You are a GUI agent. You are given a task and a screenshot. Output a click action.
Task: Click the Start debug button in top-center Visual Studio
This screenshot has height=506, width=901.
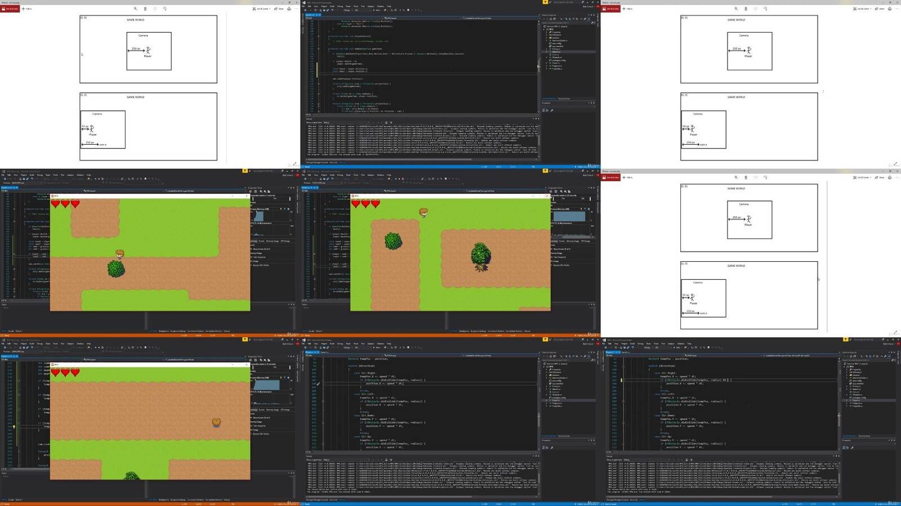378,10
